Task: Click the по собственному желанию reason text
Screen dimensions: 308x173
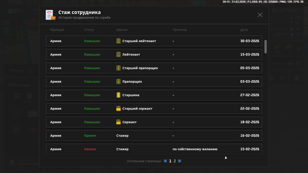Action: pos(195,149)
